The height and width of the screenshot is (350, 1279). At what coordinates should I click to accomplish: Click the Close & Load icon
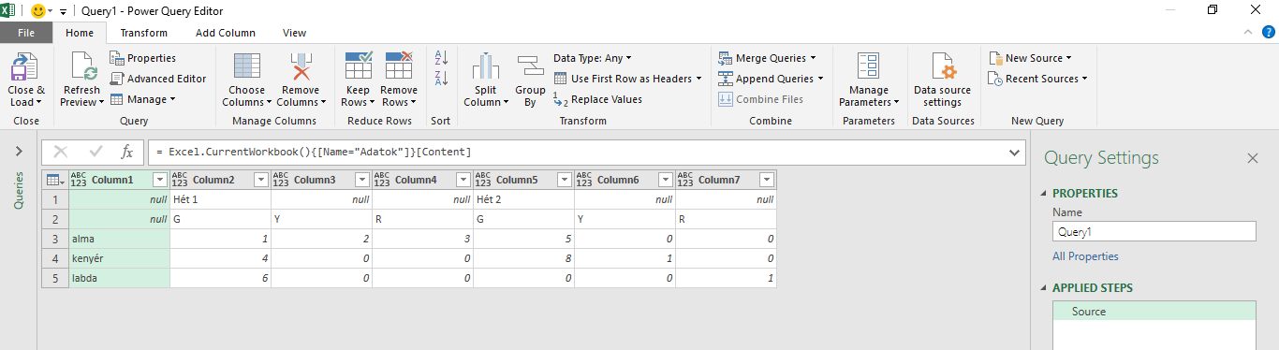coord(24,67)
